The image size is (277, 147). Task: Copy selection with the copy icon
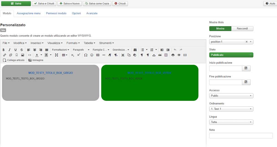pos(129,55)
